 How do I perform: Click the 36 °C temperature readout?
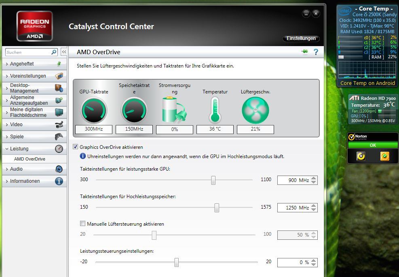(x=215, y=129)
